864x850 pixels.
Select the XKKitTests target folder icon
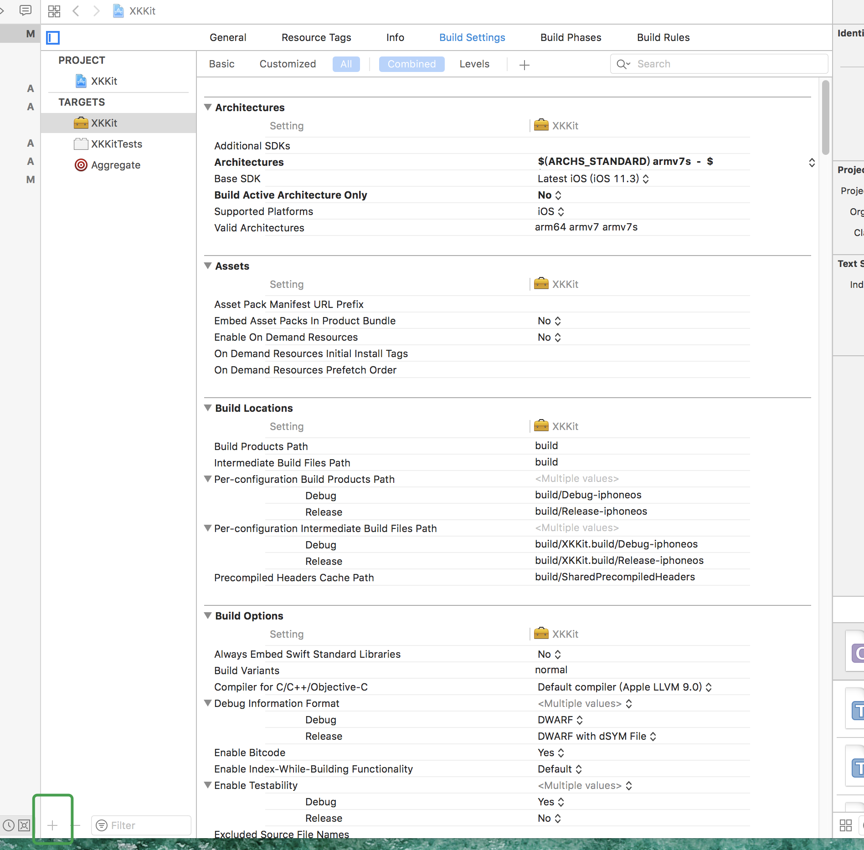coord(81,144)
